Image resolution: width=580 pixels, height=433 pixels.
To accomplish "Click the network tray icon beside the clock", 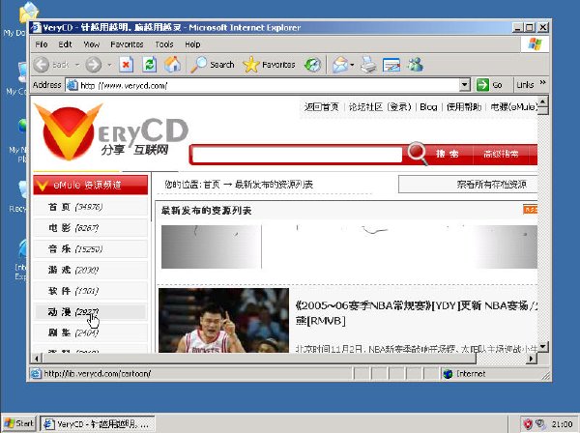I will [540, 424].
